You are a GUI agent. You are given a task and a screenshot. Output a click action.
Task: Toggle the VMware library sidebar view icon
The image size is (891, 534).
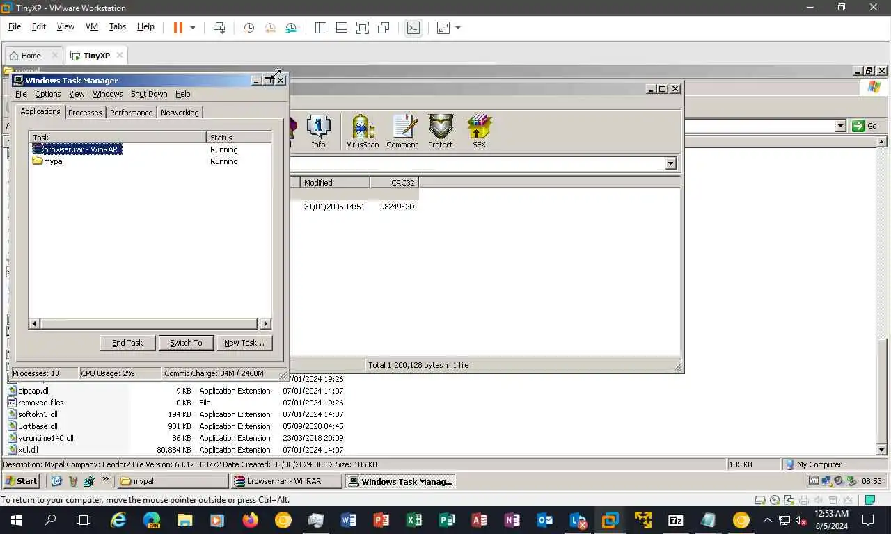point(321,28)
